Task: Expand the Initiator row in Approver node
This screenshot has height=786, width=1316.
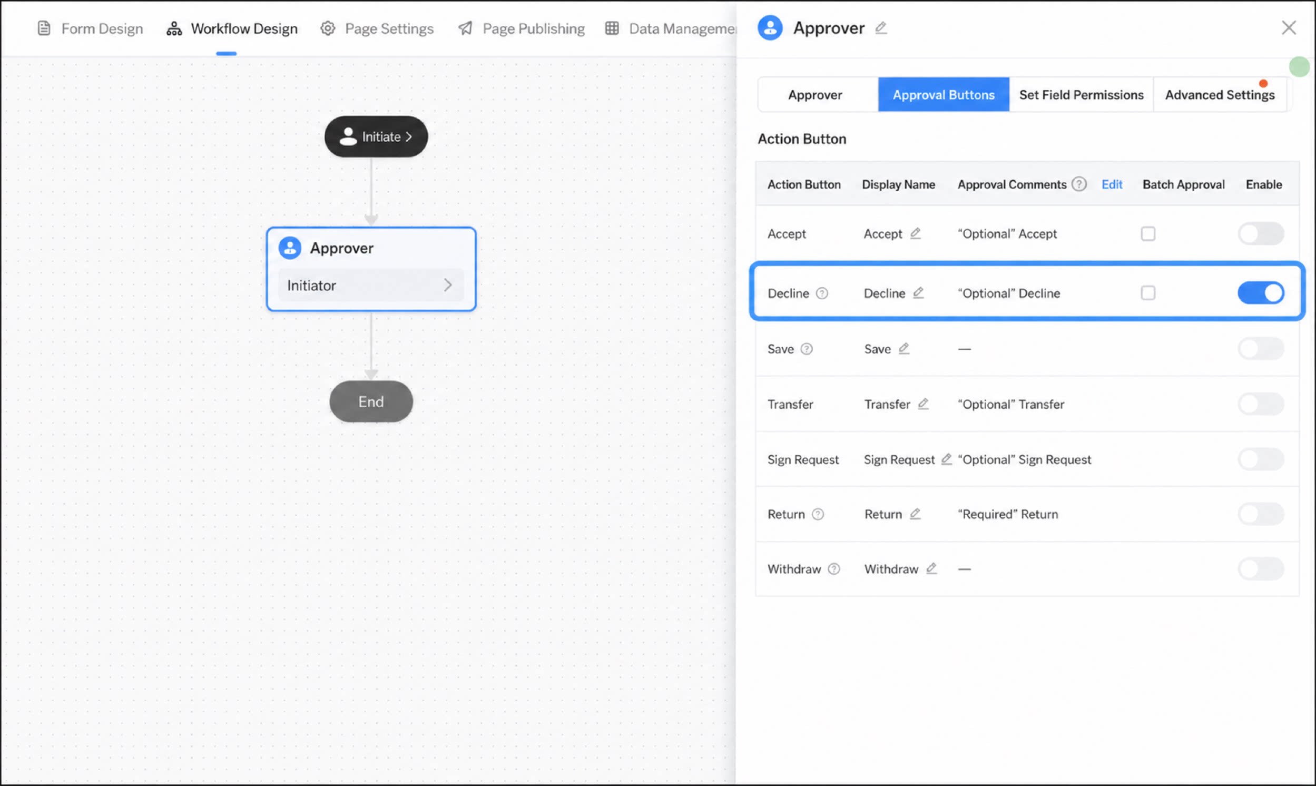Action: click(371, 286)
